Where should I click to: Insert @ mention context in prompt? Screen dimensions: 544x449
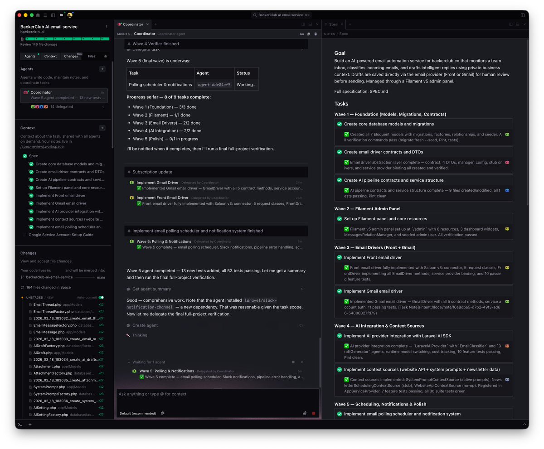pyautogui.click(x=162, y=413)
